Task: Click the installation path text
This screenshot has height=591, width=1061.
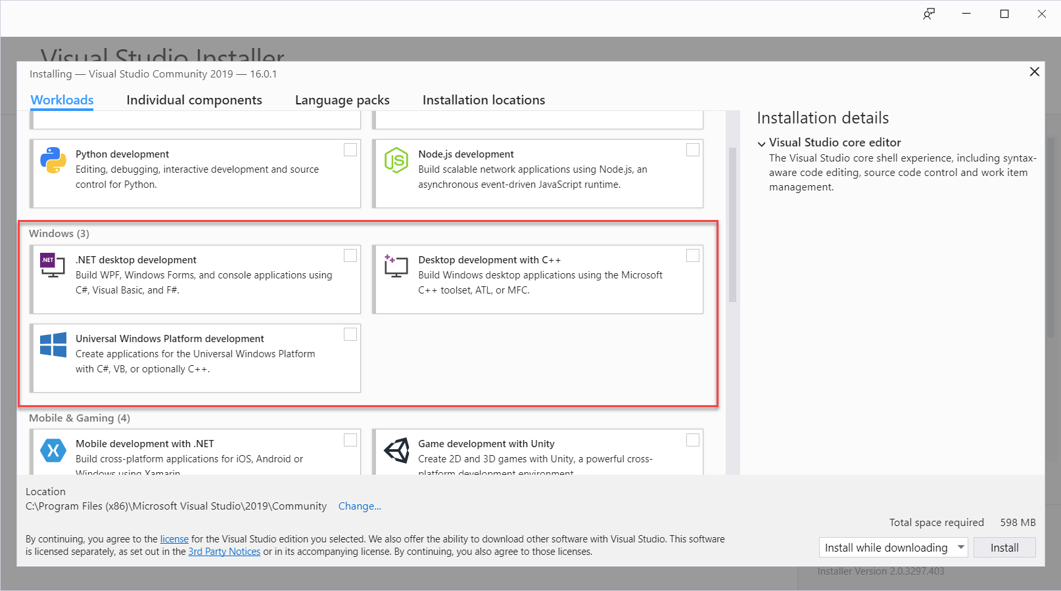Action: point(176,506)
